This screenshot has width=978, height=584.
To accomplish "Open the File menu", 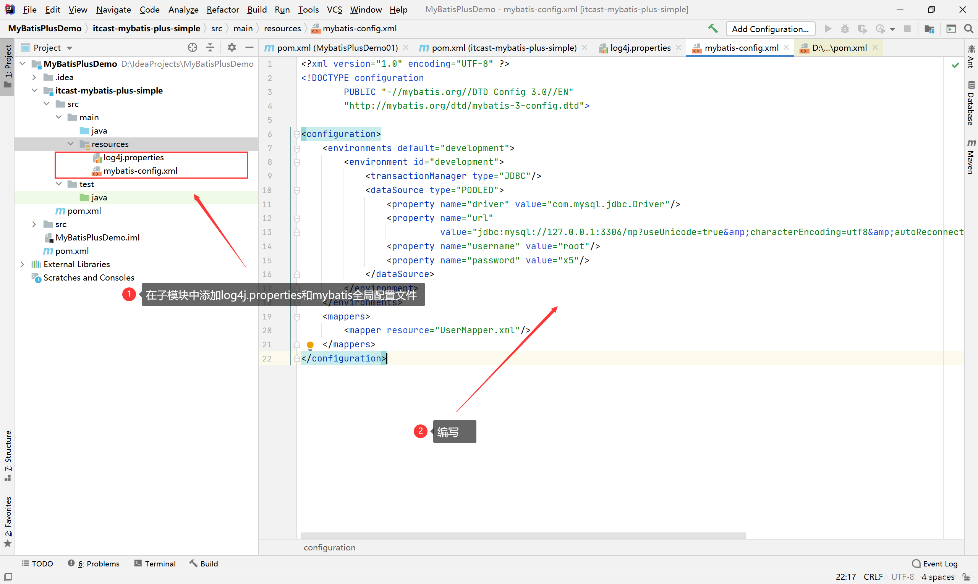I will [29, 10].
